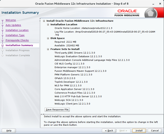The height and width of the screenshot is (134, 164).
Task: Click the Oracle Fusion Middleware logo
Action: pyautogui.click(x=127, y=13)
